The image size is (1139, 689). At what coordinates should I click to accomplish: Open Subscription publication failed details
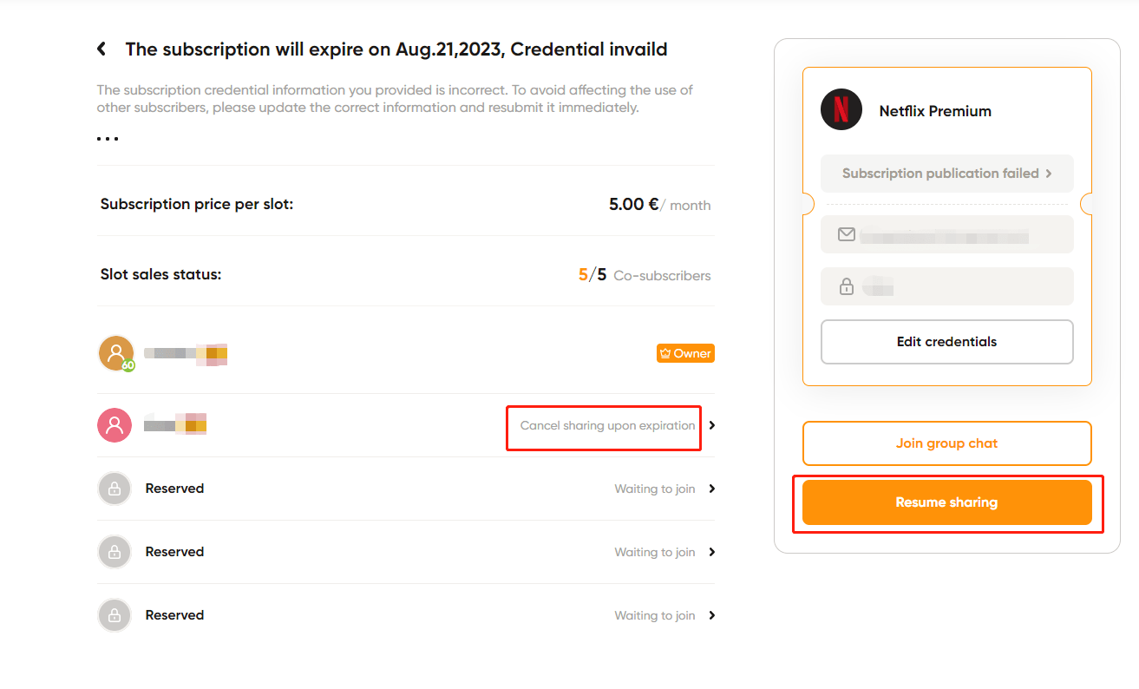[x=946, y=174]
